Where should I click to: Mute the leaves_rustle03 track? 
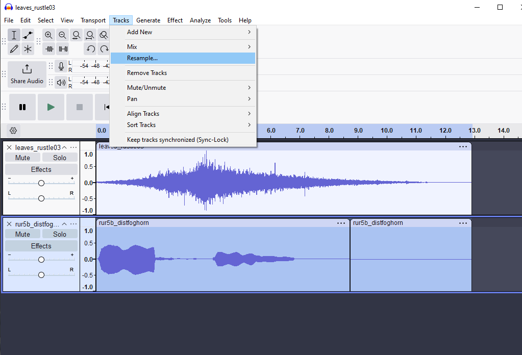pyautogui.click(x=22, y=158)
